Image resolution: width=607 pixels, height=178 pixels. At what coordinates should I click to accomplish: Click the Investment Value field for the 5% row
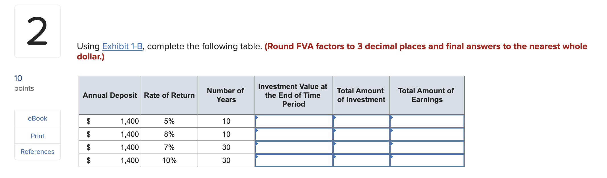(294, 121)
